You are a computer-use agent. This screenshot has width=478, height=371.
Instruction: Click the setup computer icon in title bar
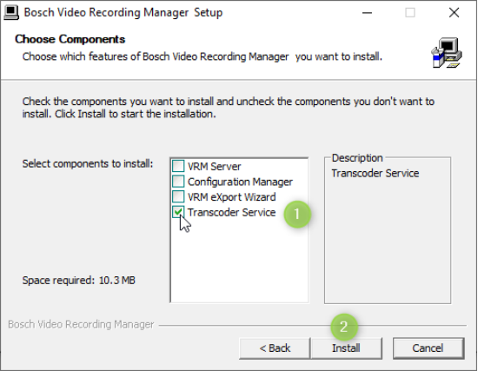click(11, 13)
